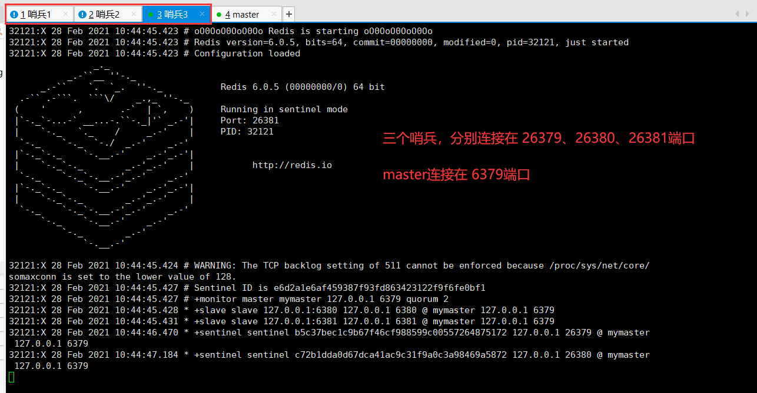The image size is (757, 393).
Task: Click the http://redis.io URL
Action: click(x=292, y=165)
